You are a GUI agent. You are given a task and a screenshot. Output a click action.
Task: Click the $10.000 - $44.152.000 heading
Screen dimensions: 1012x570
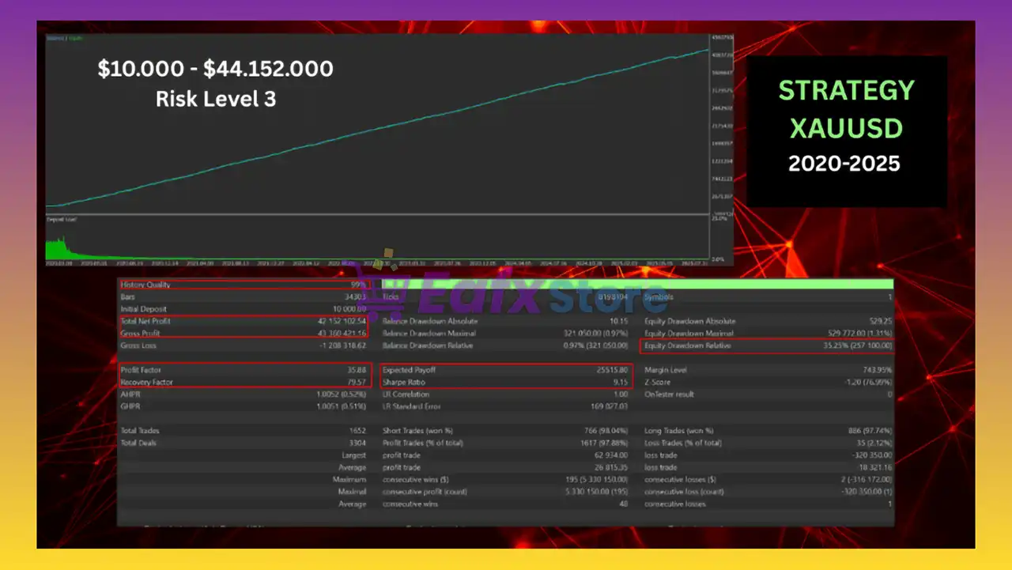[x=215, y=70]
